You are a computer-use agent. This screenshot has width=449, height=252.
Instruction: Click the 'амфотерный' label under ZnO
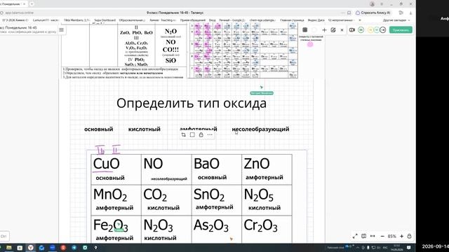tap(264, 177)
